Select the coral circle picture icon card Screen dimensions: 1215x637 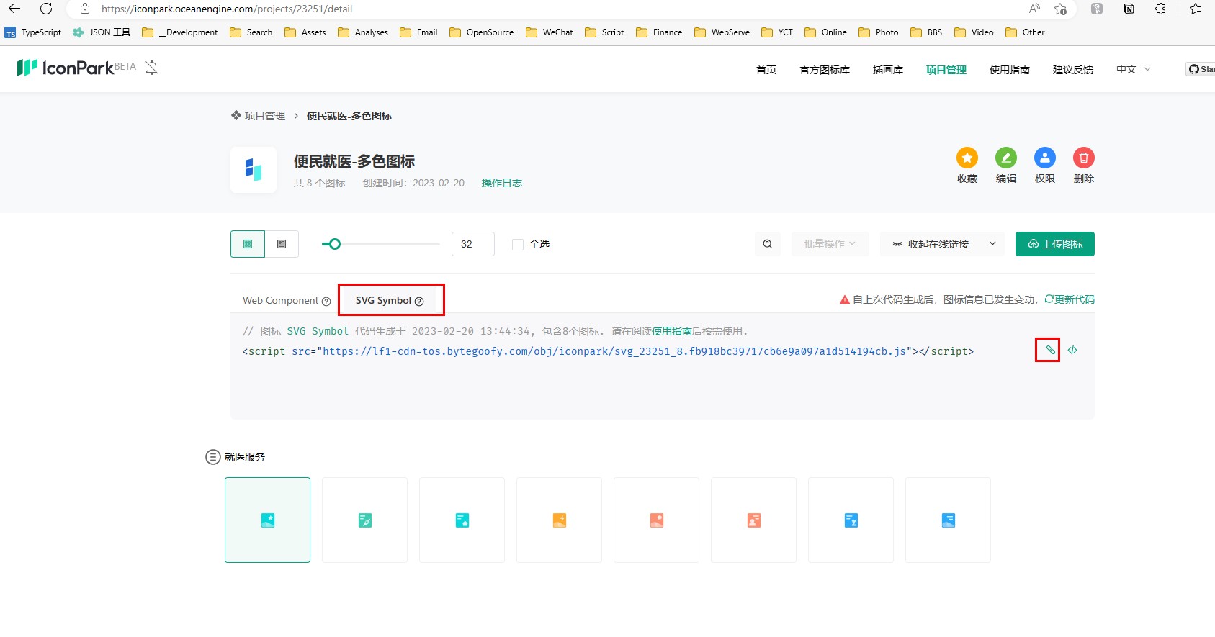[x=657, y=520]
